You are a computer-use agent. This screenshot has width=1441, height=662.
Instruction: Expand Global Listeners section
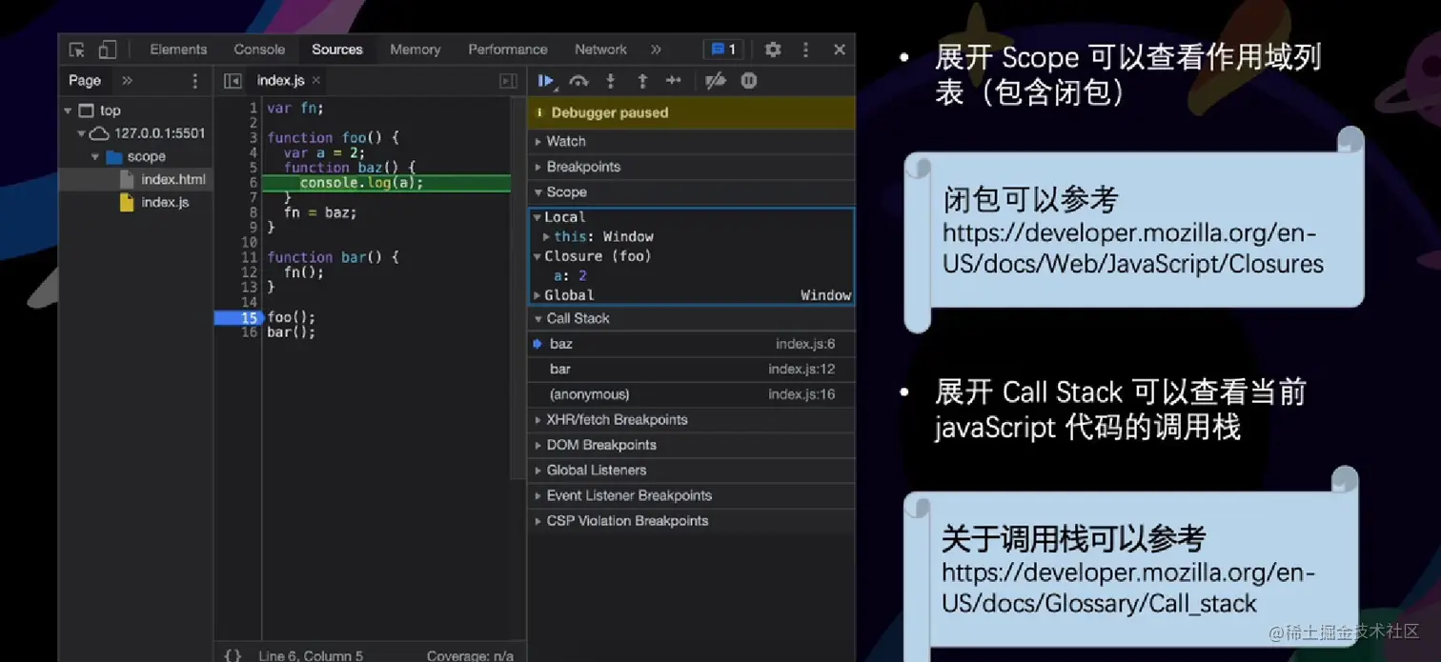point(691,470)
